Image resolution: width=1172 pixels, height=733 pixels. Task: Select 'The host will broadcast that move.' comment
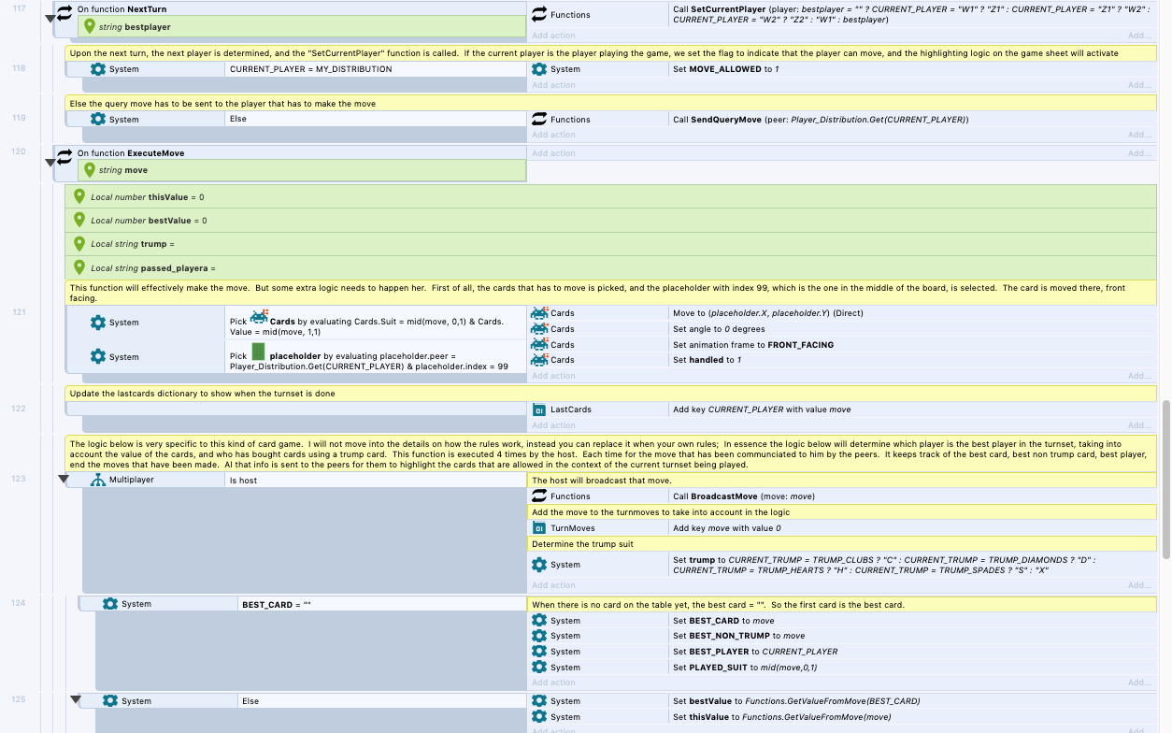tap(842, 481)
